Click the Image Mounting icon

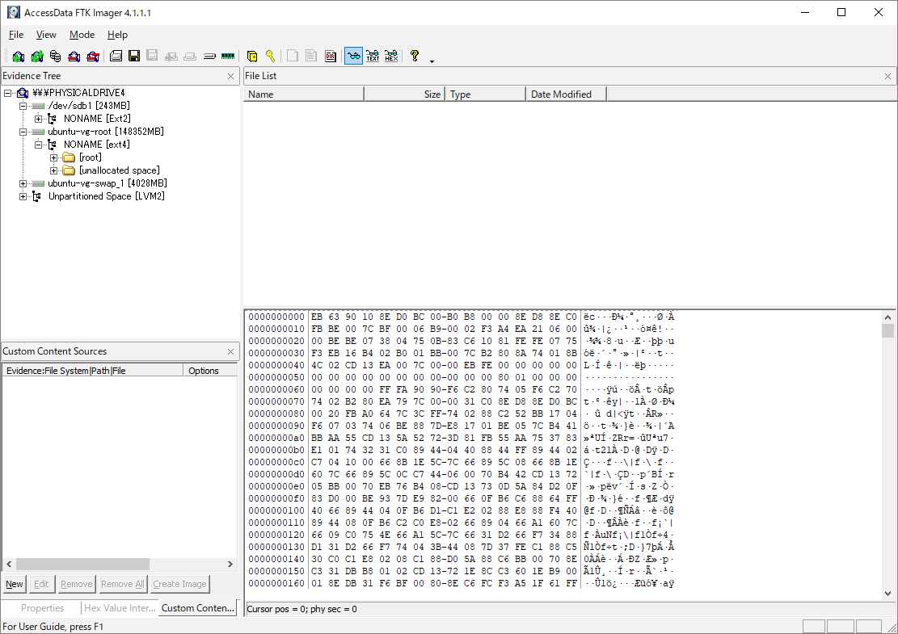pos(56,56)
